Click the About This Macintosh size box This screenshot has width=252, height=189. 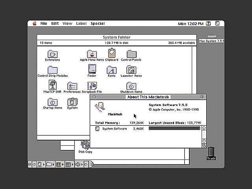coord(204,146)
